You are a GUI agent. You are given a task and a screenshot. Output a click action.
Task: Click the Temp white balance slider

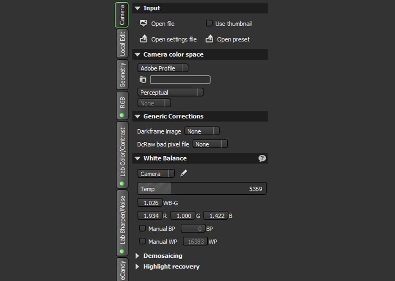(202, 189)
